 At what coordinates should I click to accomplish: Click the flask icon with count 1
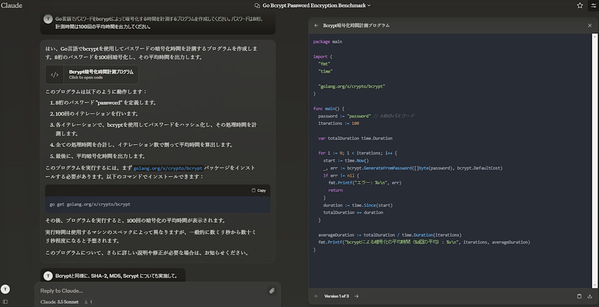(88, 302)
